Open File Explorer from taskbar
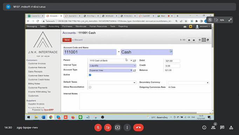 pyautogui.click(x=36, y=117)
